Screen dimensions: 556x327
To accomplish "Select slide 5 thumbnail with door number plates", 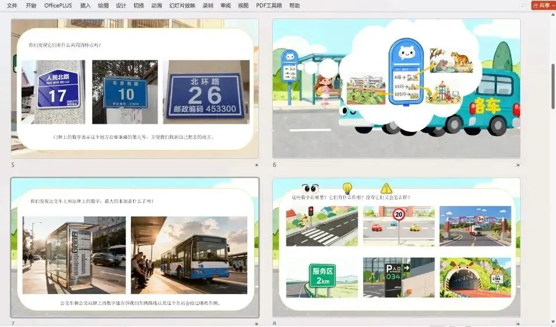I will (135, 88).
